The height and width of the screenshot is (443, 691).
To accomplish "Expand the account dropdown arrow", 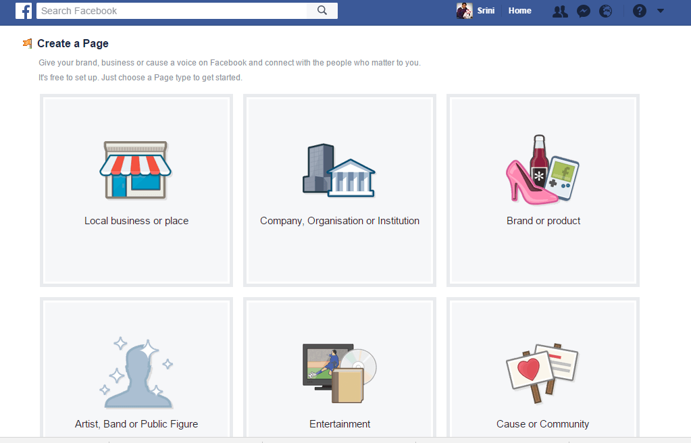I will click(660, 11).
